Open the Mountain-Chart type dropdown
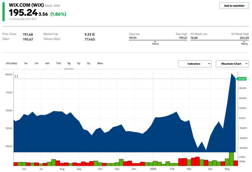The image size is (252, 172). pos(232,64)
